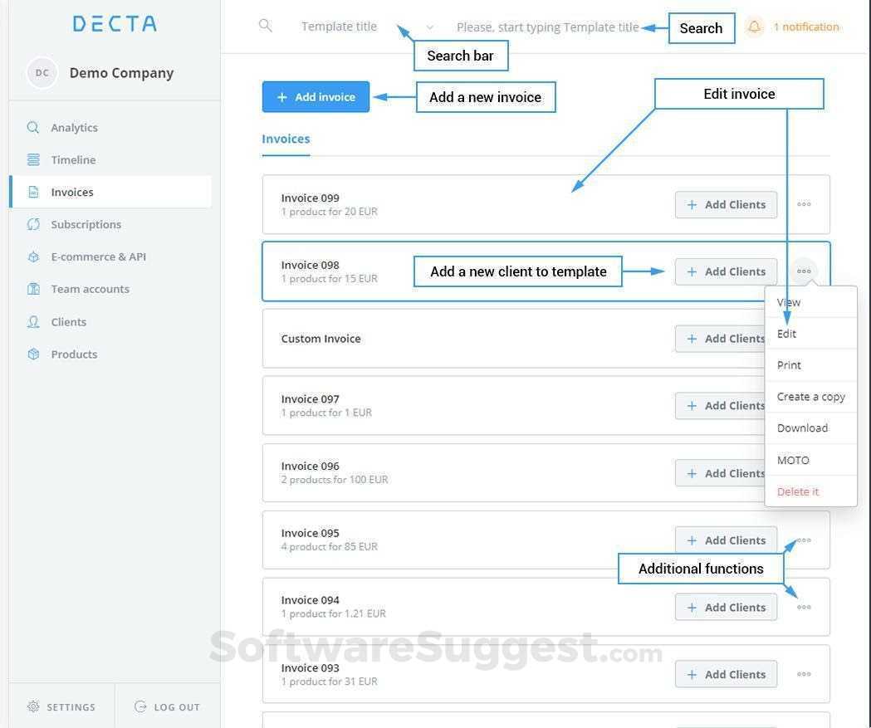Open the Settings gear at bottom left

32,706
